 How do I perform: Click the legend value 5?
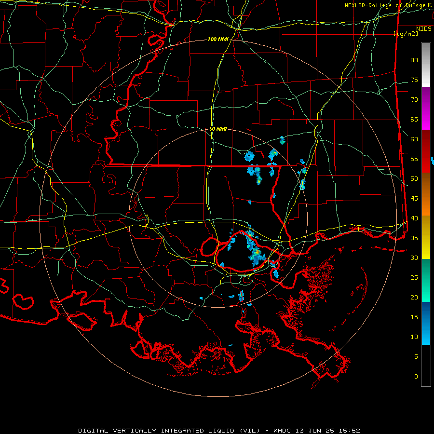point(416,357)
